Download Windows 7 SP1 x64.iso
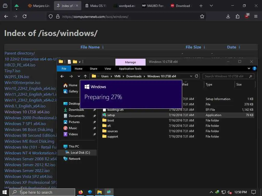The height and width of the screenshot is (196, 262). pos(25,124)
